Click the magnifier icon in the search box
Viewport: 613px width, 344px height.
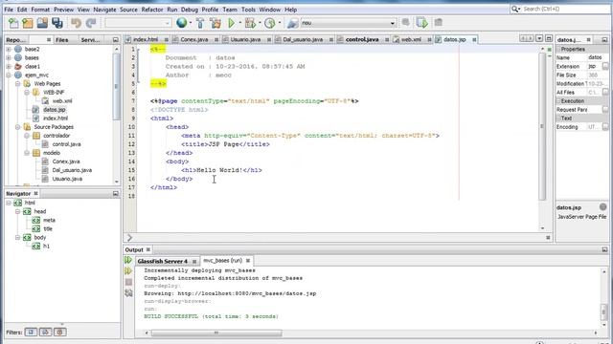click(515, 9)
